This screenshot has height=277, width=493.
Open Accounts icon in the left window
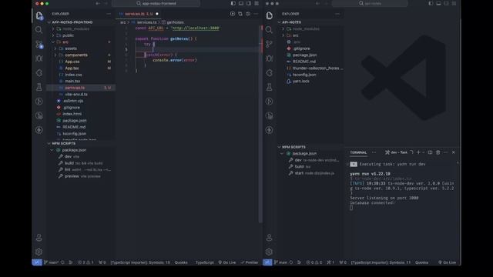tap(39, 238)
